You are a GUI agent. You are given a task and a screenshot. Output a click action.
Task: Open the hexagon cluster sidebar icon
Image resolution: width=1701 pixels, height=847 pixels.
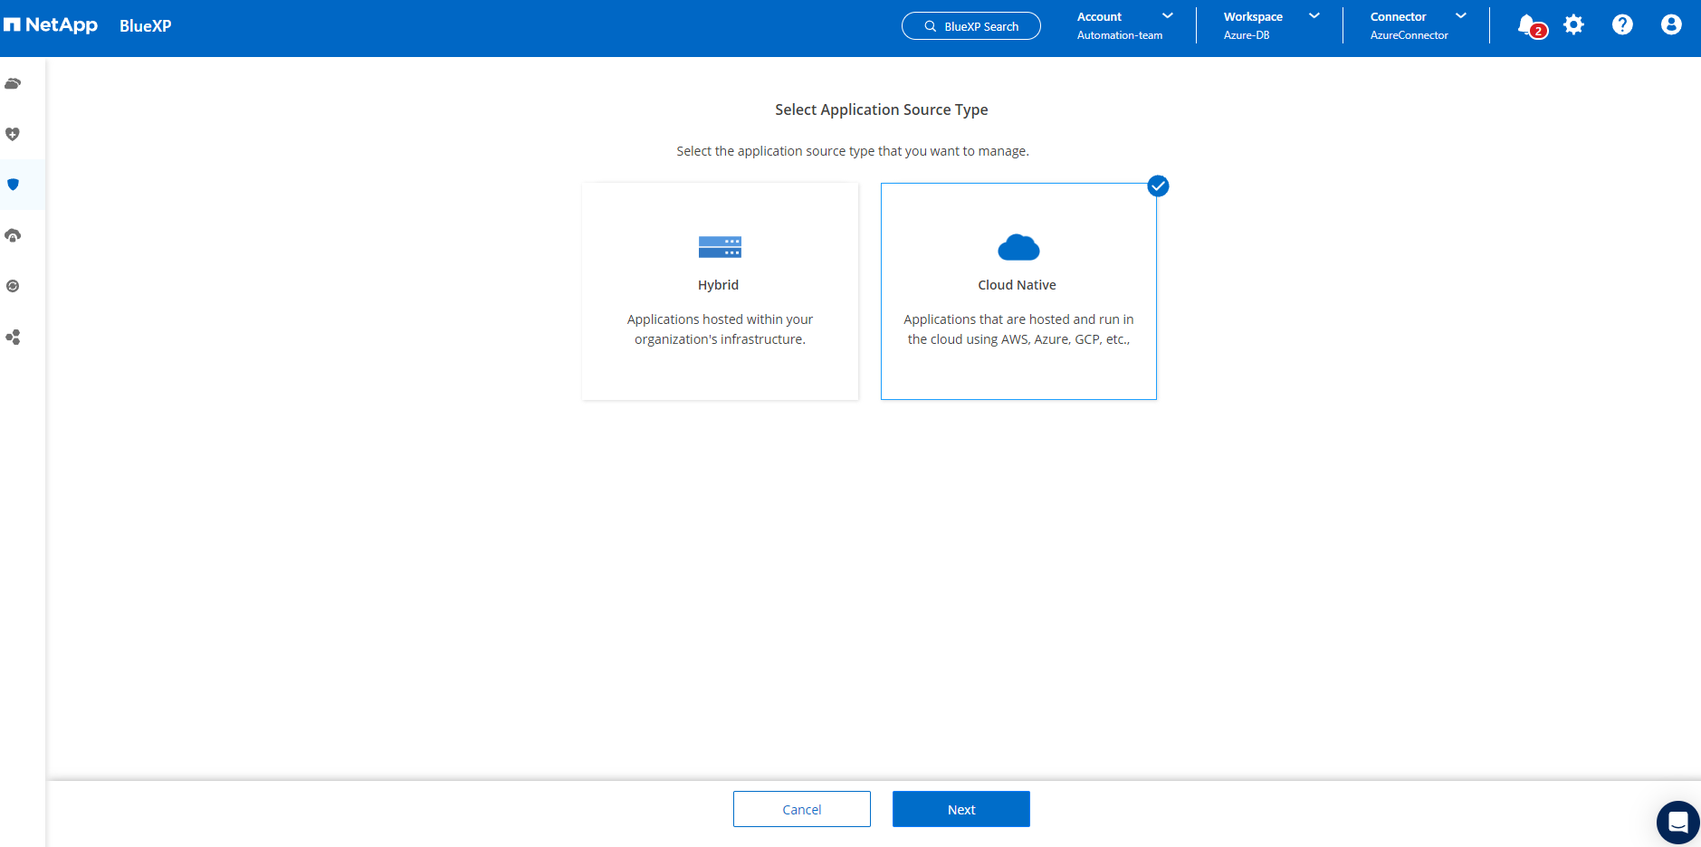click(13, 337)
